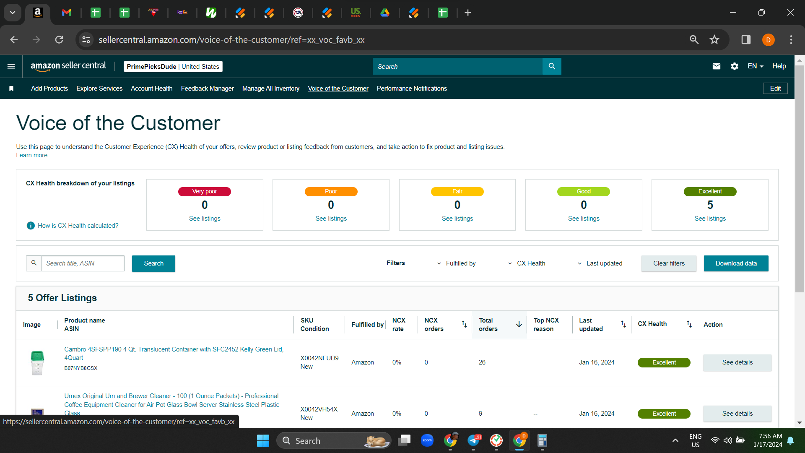Focus the Seller Central header search field
This screenshot has height=453, width=805.
coord(457,66)
